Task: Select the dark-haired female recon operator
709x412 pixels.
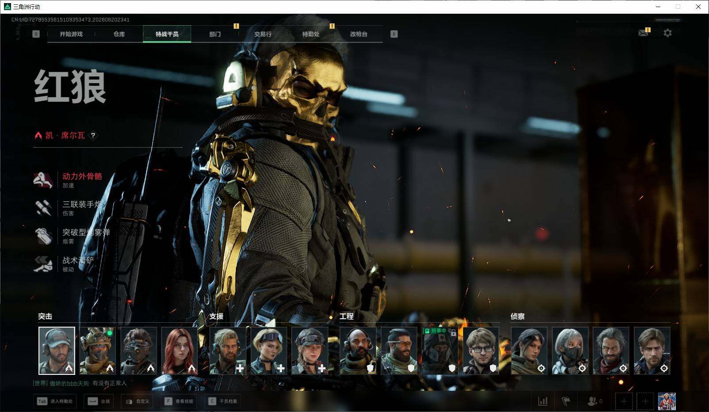Action: (529, 351)
